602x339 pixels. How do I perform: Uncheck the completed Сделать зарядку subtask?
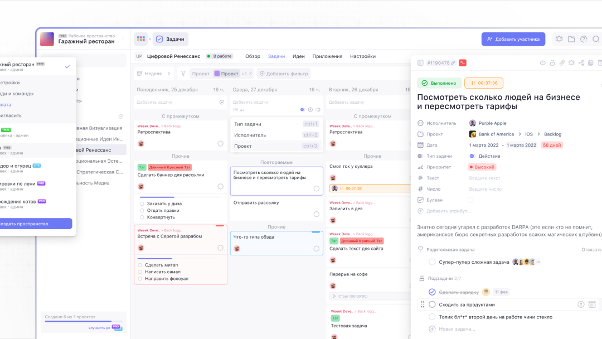click(432, 292)
